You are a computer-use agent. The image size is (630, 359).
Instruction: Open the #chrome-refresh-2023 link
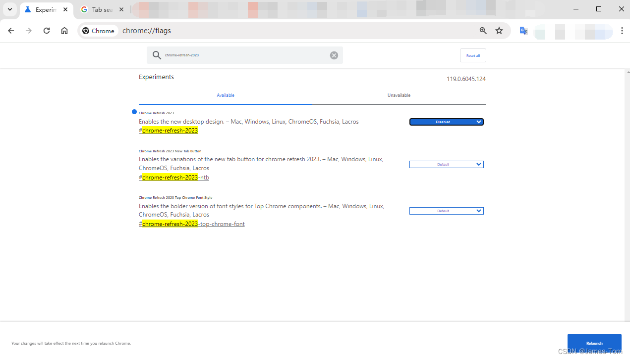click(x=169, y=131)
